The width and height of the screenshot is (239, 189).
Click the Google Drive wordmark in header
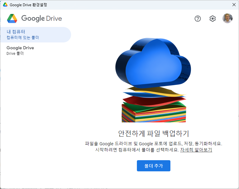click(42, 19)
